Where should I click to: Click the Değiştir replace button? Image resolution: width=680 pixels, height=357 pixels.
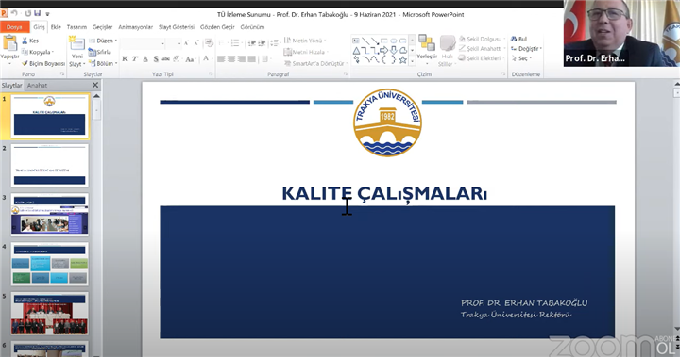point(526,48)
